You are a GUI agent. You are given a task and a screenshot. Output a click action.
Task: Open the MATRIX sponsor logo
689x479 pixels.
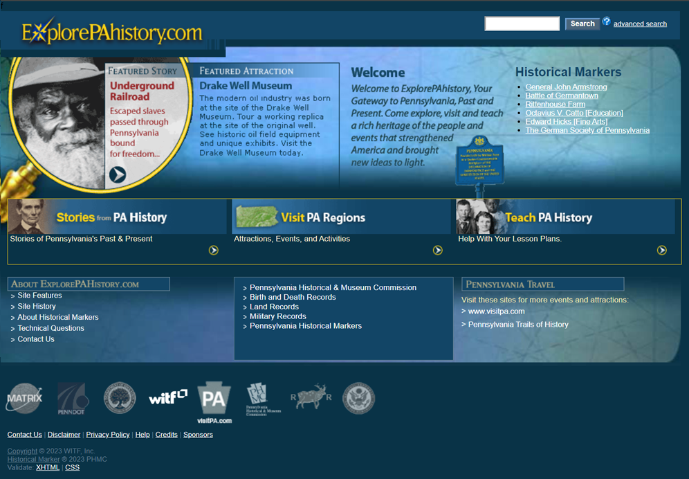24,398
